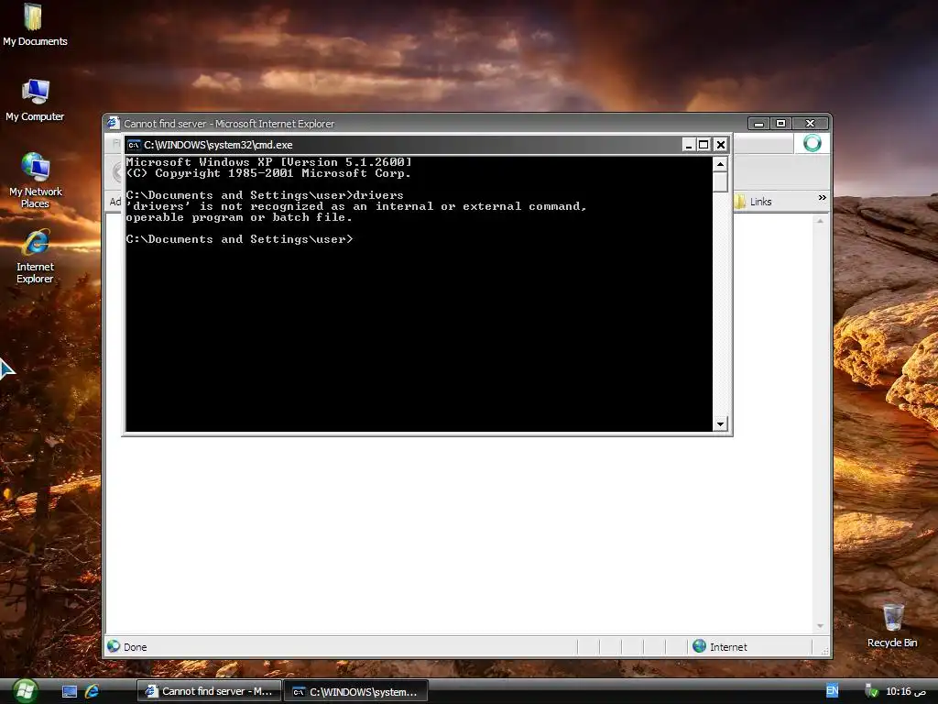Launch Internet Explorer from the quick launch bar
The width and height of the screenshot is (938, 704).
pos(92,691)
